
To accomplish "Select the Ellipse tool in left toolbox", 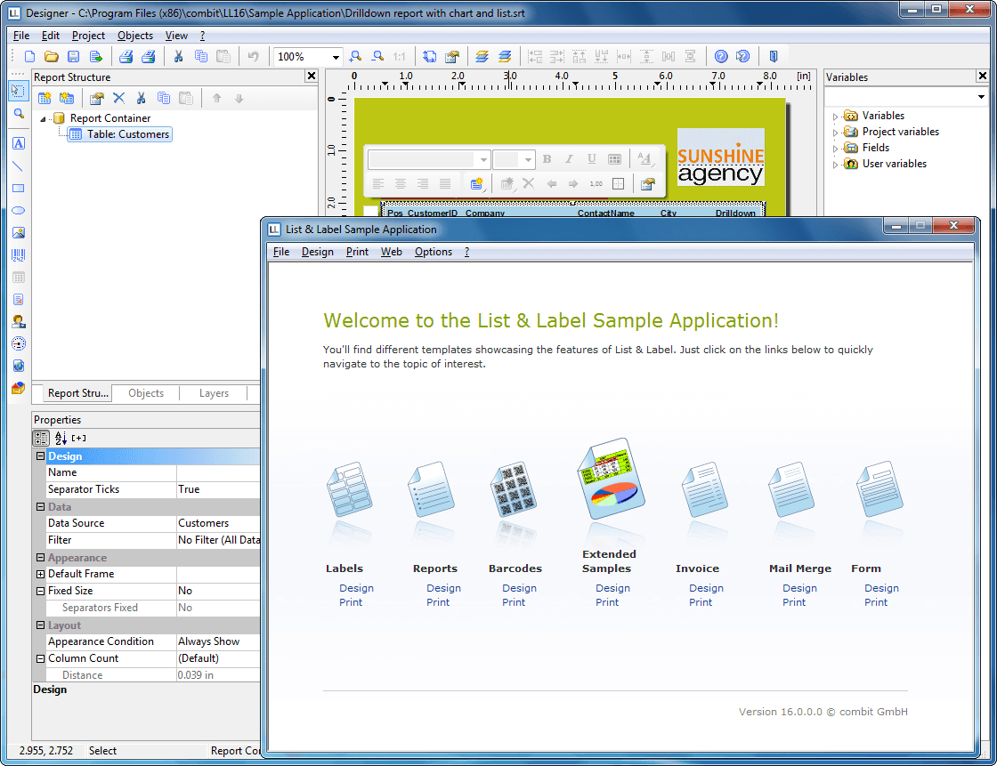I will [19, 211].
